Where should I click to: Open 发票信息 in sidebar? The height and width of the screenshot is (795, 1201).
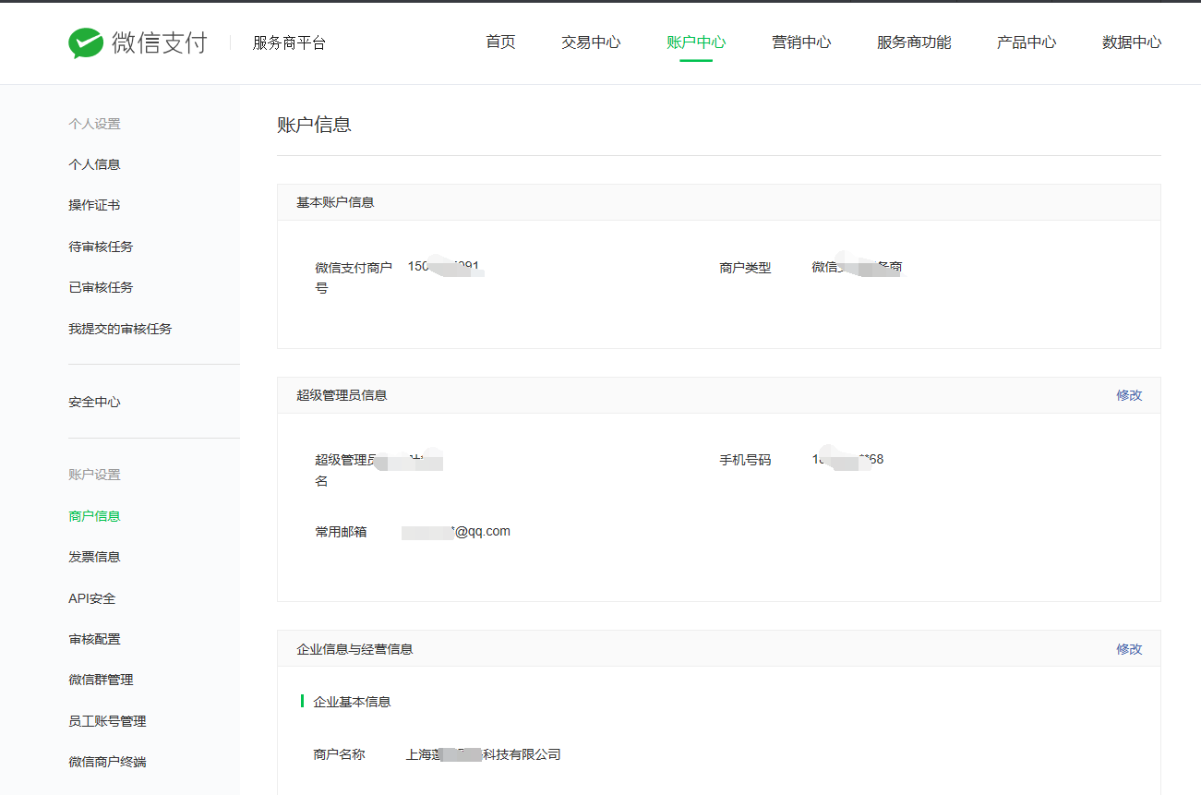pos(94,557)
